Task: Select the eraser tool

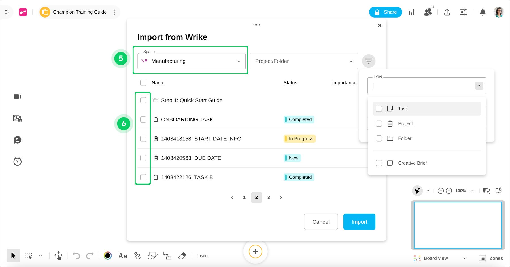Action: pos(182,256)
